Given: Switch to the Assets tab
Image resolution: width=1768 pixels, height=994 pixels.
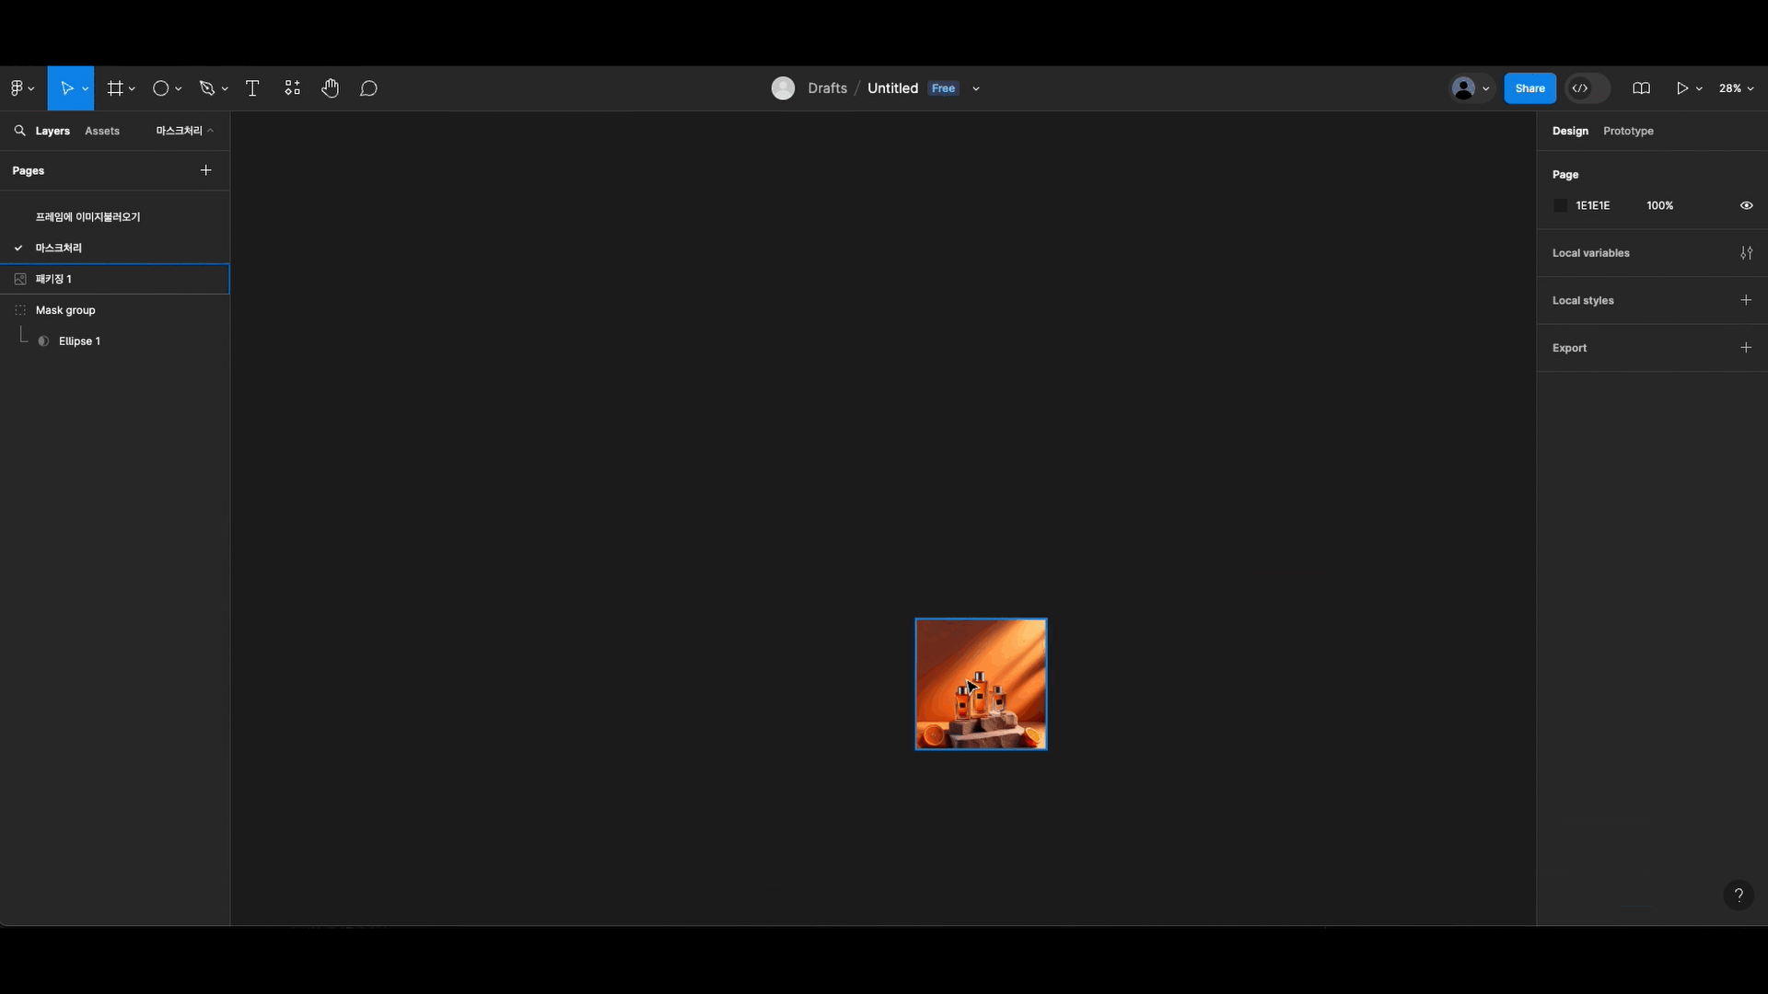Looking at the screenshot, I should (102, 131).
